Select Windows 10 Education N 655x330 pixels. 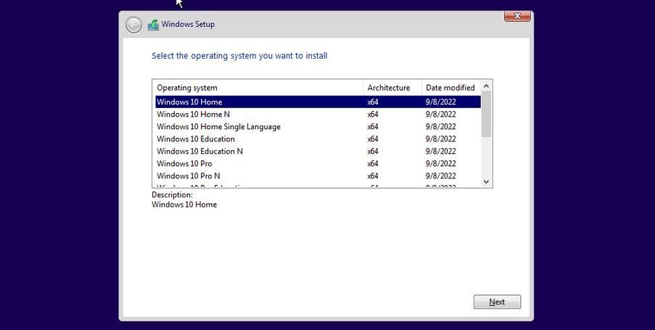pos(318,151)
